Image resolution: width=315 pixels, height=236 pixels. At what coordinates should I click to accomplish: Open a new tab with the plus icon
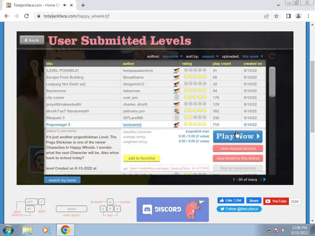(x=83, y=5)
